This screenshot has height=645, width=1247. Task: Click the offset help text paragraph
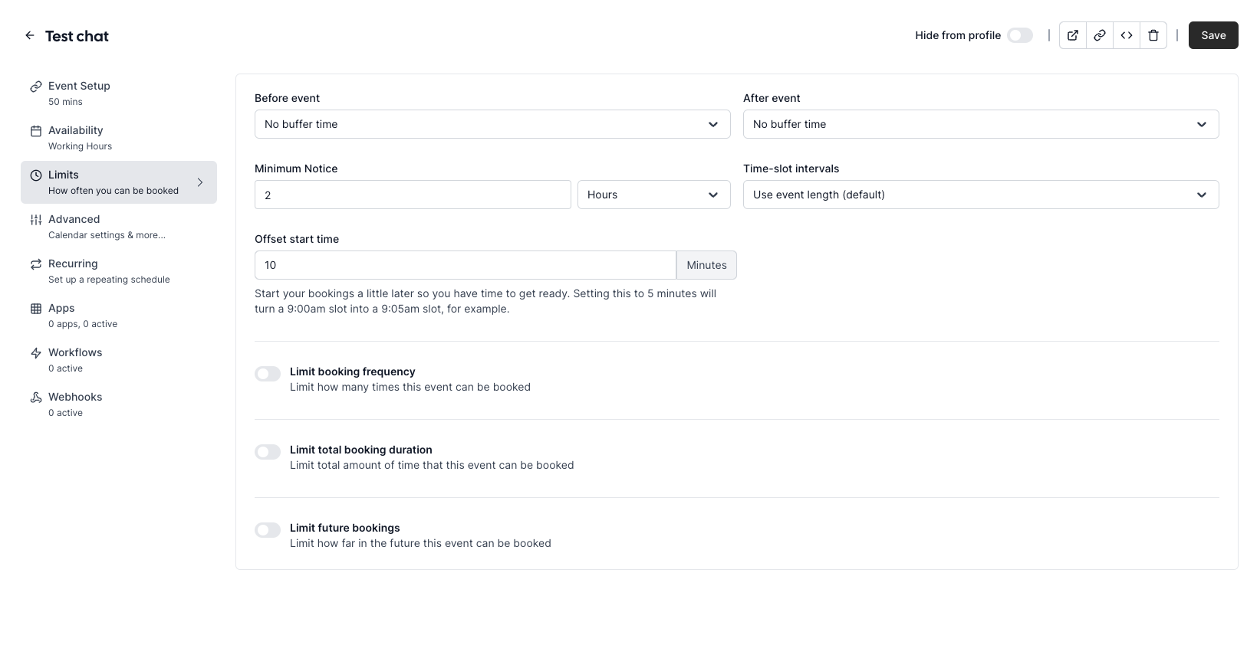(485, 301)
